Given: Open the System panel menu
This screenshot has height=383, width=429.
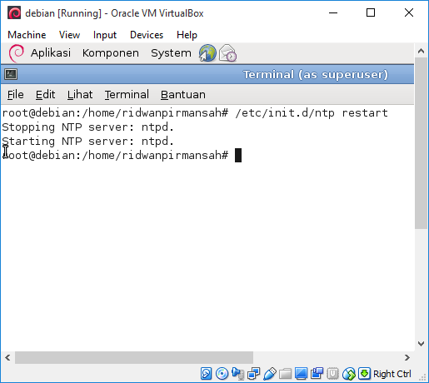Looking at the screenshot, I should tap(171, 53).
